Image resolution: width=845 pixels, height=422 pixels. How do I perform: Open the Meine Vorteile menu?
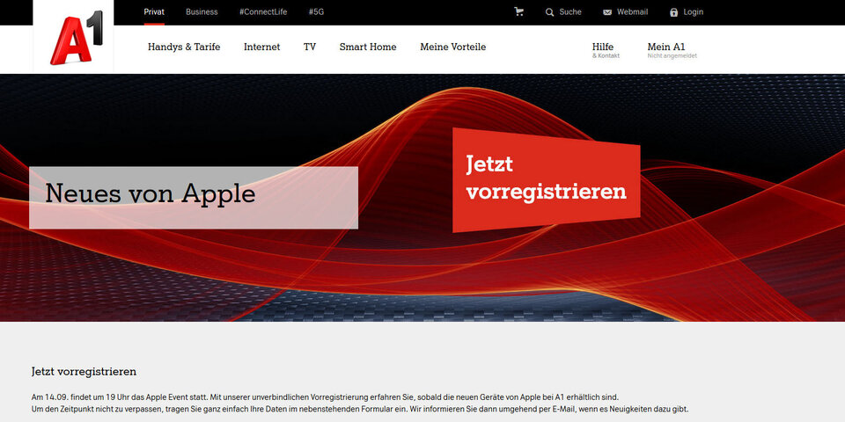452,47
